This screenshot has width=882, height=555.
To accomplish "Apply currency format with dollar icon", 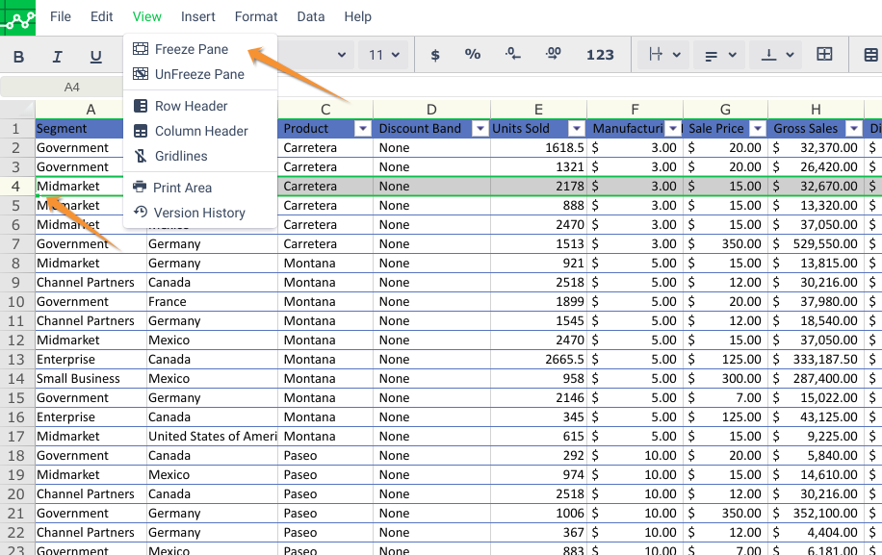I will (x=435, y=55).
